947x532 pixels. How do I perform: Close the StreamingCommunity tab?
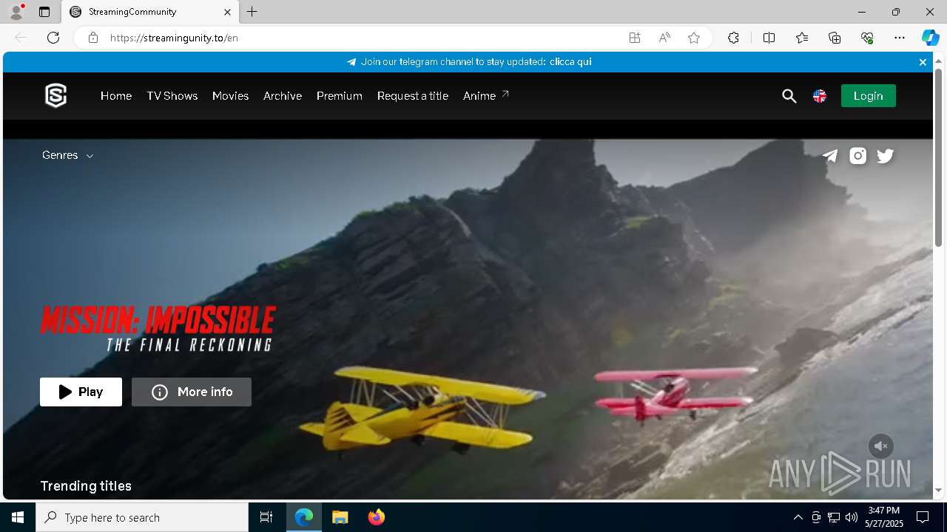pyautogui.click(x=228, y=12)
